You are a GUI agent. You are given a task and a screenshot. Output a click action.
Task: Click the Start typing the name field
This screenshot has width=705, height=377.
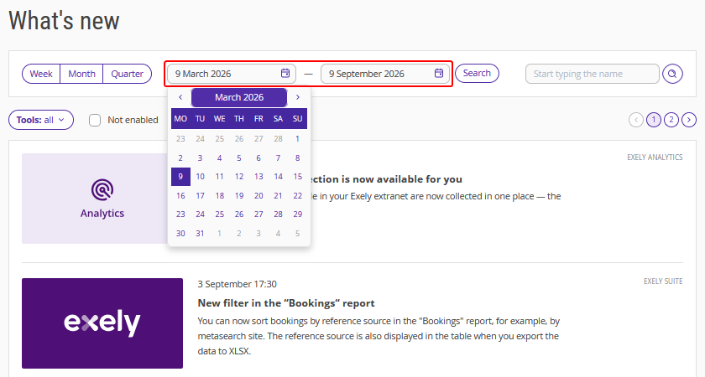coord(593,74)
